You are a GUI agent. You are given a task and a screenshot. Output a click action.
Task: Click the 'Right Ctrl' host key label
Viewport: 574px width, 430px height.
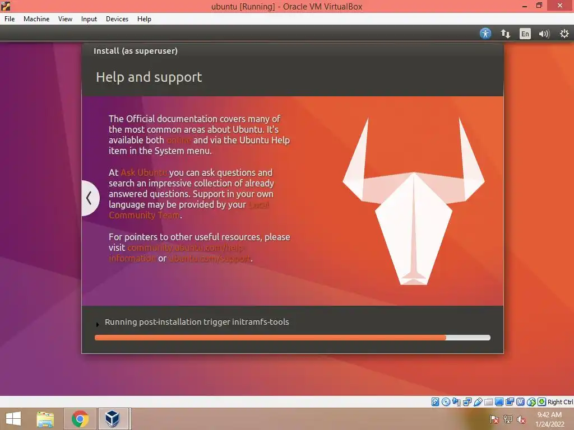[560, 402]
